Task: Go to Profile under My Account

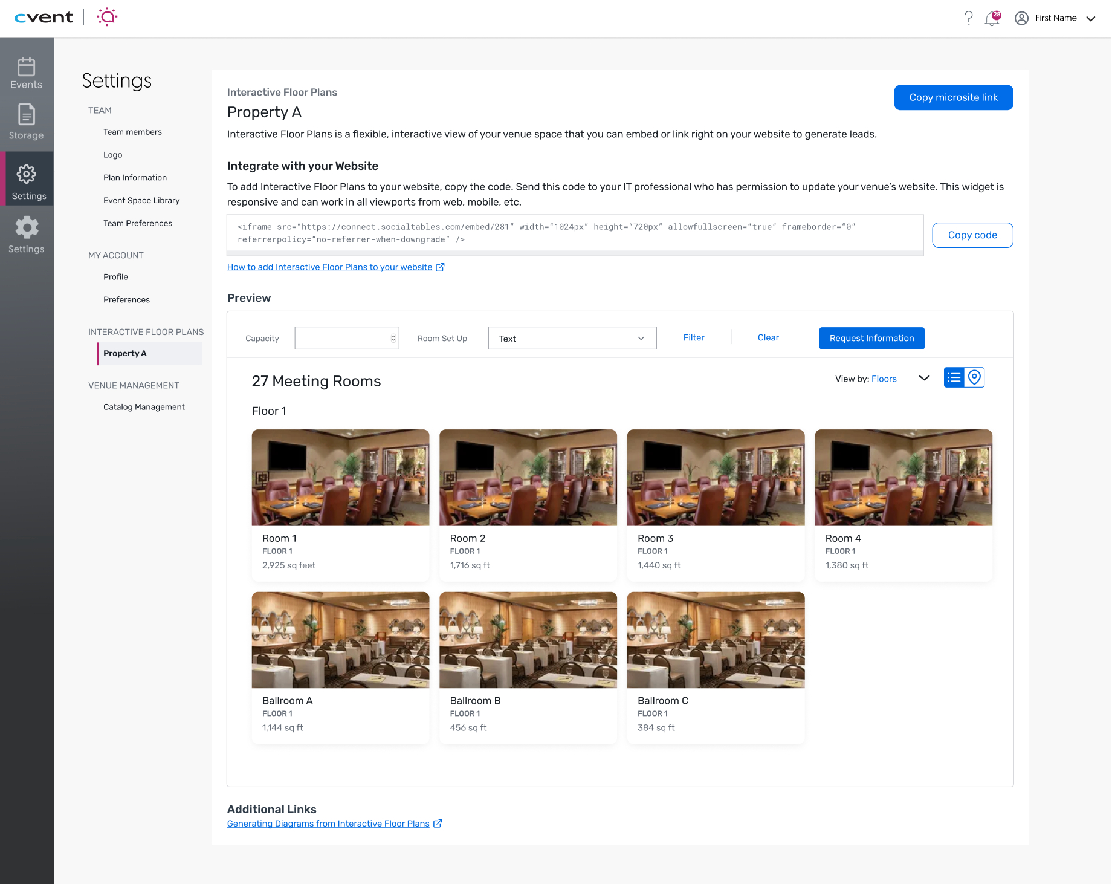Action: point(115,277)
